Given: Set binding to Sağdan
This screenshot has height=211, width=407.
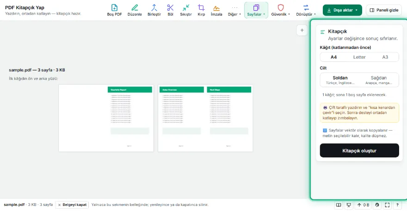Looking at the screenshot, I should pyautogui.click(x=378, y=80).
